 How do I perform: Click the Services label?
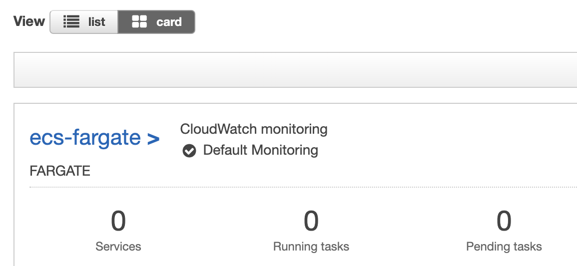click(x=118, y=247)
